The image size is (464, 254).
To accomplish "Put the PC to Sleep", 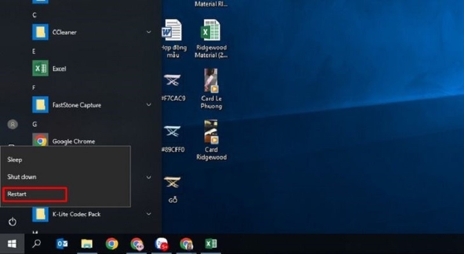I will point(65,160).
